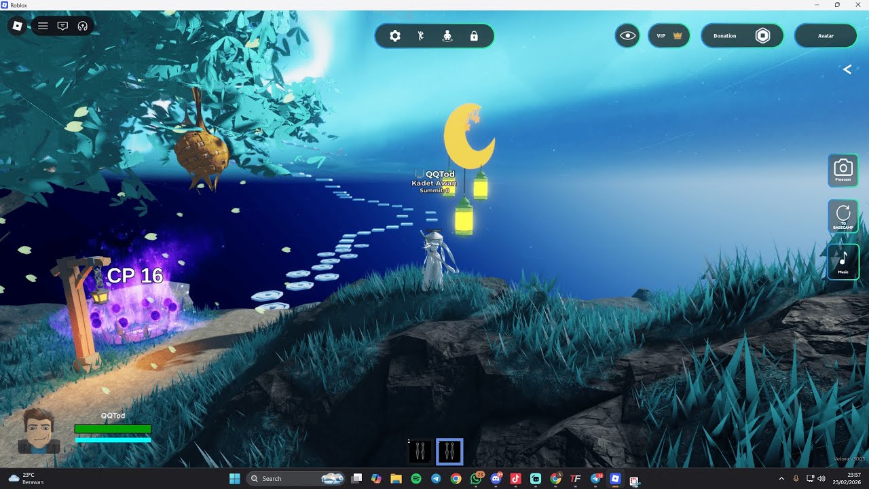This screenshot has width=869, height=489.
Task: Open the Roblox chat bubble
Action: click(62, 26)
